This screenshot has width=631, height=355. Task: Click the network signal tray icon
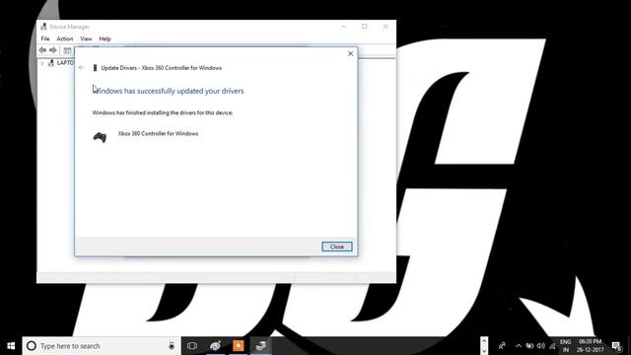[552, 346]
